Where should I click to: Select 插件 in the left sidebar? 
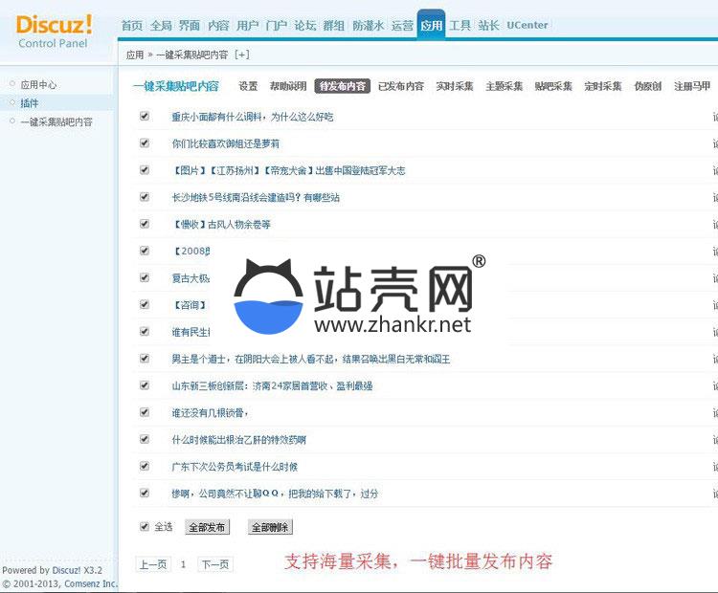pos(30,102)
